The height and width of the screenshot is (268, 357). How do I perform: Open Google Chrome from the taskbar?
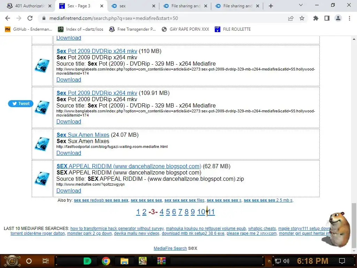(106, 261)
